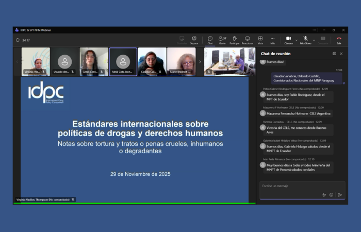The width and height of the screenshot is (361, 232).
Task: Click the Separar pop-out icon
Action: click(x=194, y=39)
